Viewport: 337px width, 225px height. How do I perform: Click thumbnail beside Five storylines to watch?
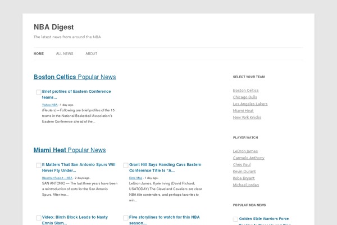click(x=126, y=218)
